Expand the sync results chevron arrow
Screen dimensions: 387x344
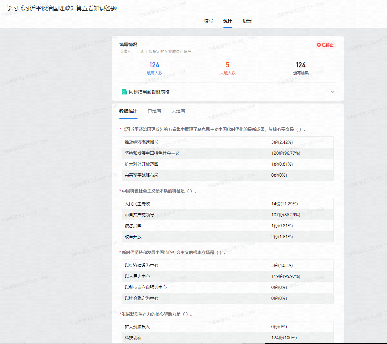332,92
